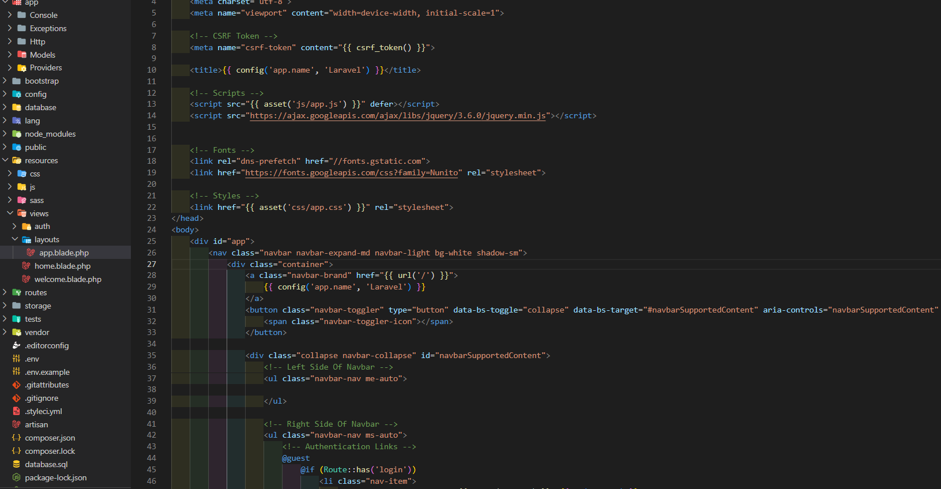Expand the Http folder chevron

point(10,42)
